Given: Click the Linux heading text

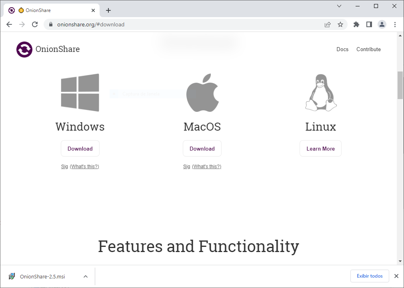Looking at the screenshot, I should [x=321, y=127].
